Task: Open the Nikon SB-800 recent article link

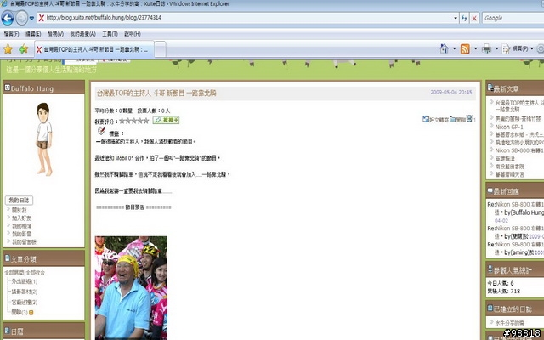Action: point(519,150)
